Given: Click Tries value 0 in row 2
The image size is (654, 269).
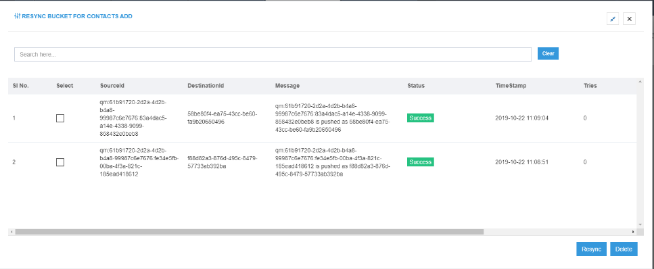Looking at the screenshot, I should (585, 162).
